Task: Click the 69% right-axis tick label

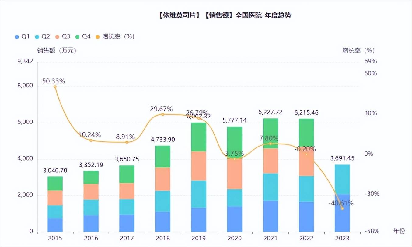Action: [371, 62]
